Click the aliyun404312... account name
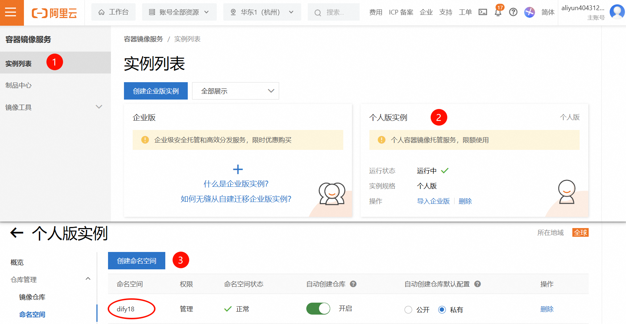 coord(583,8)
